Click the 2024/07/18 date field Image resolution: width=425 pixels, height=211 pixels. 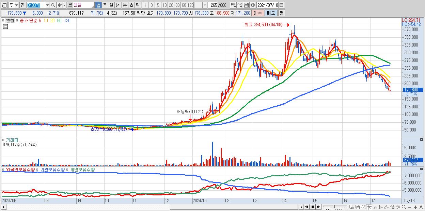click(x=267, y=5)
